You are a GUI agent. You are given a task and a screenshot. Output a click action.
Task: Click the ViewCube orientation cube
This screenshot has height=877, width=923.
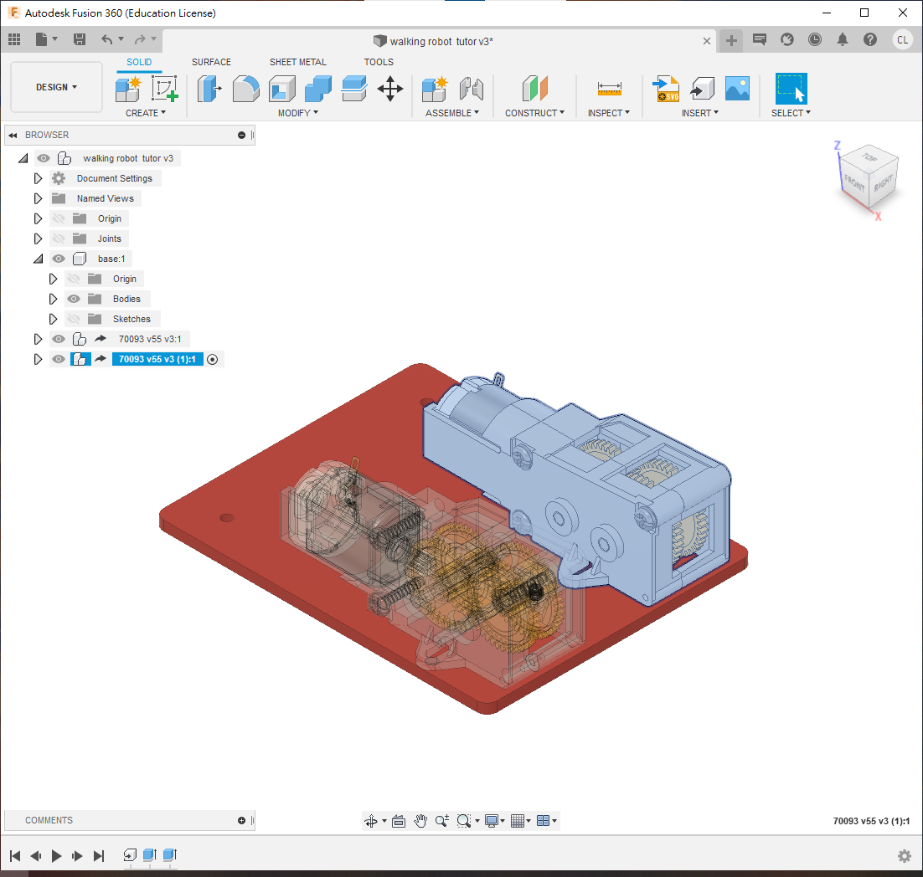[x=869, y=175]
